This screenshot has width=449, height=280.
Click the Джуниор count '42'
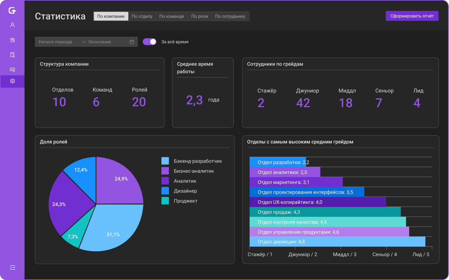(x=303, y=103)
